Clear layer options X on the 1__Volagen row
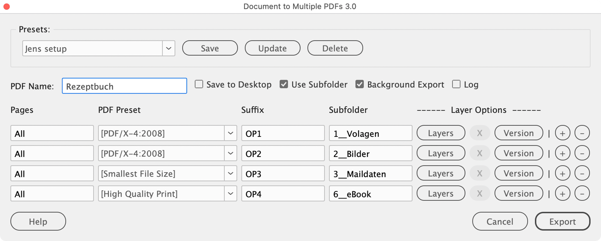 coord(480,133)
